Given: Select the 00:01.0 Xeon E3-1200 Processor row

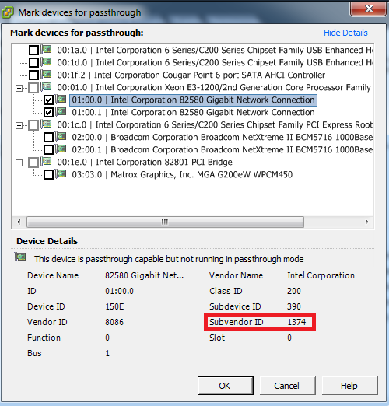Looking at the screenshot, I should [x=214, y=87].
